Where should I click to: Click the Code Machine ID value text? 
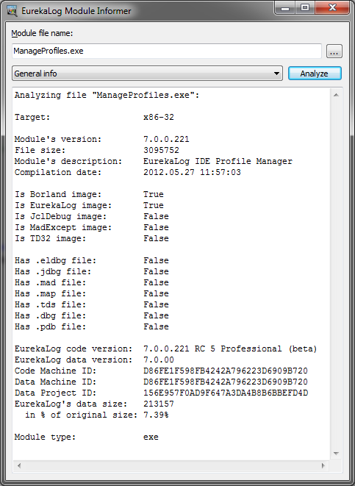pos(226,371)
